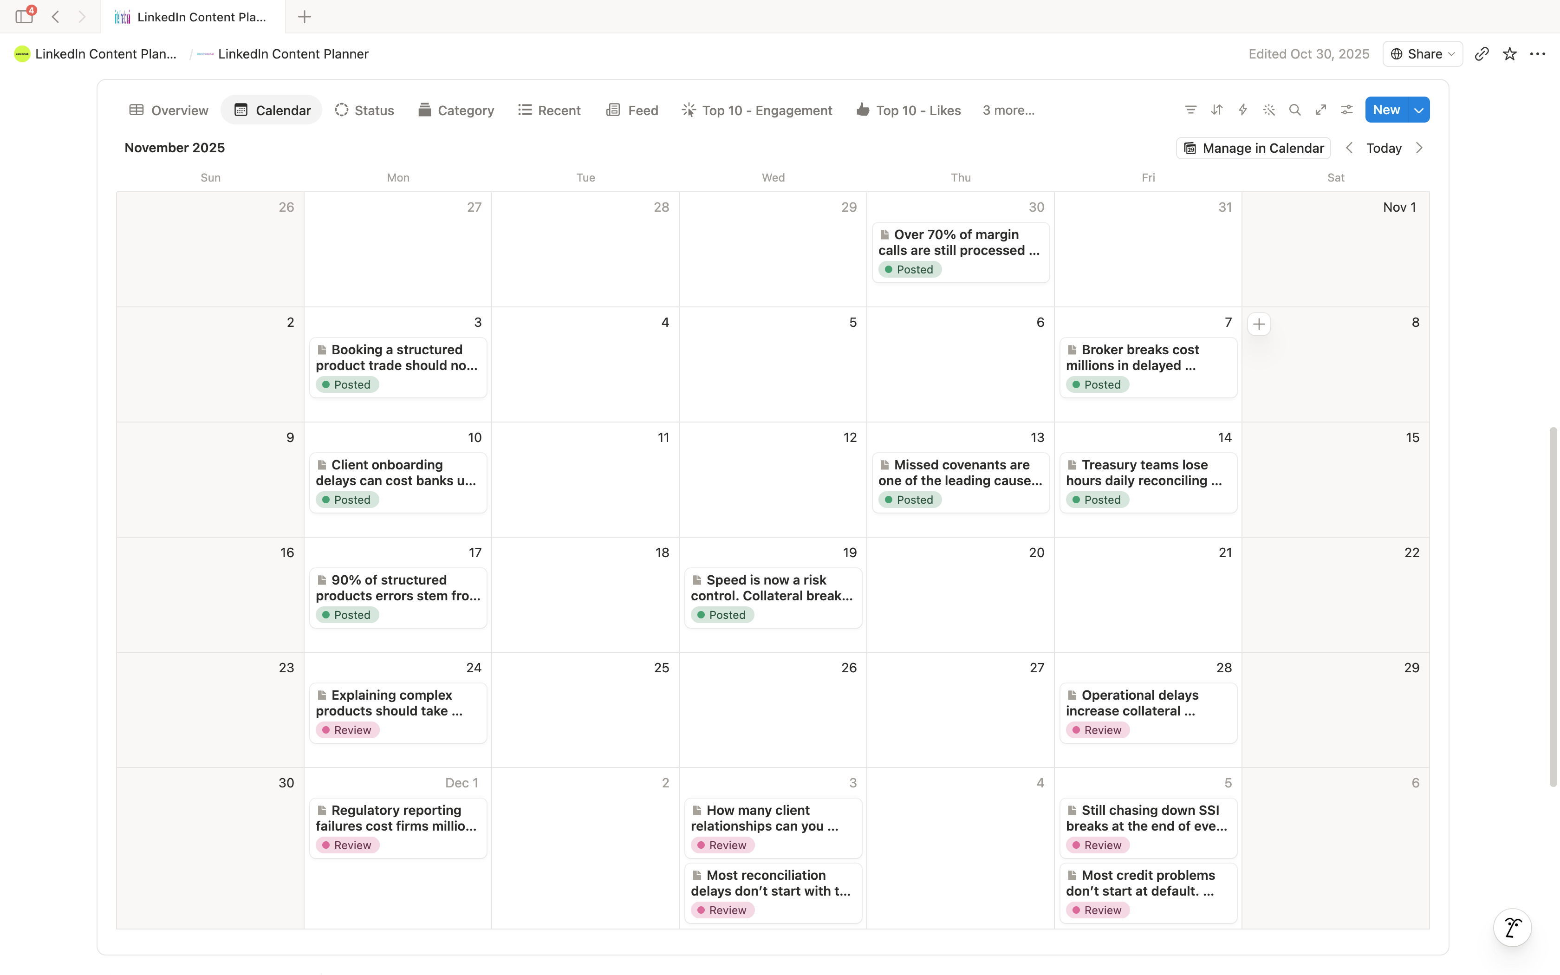
Task: Open the automations lightning bolt icon
Action: pyautogui.click(x=1243, y=110)
